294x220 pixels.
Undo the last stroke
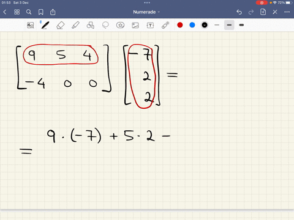tap(239, 12)
